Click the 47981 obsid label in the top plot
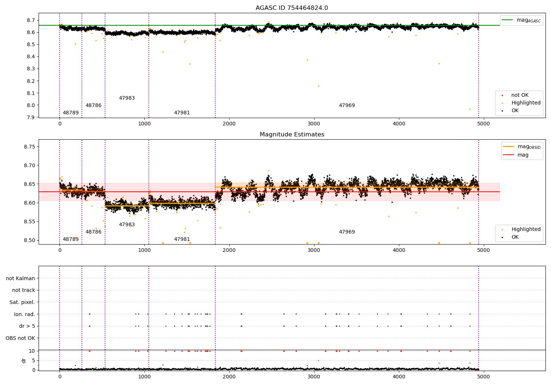The image size is (551, 385). (182, 113)
